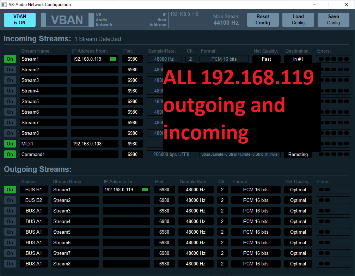
Task: Open outgoing Stream1 sample rate 48000 Hz
Action: [x=196, y=190]
